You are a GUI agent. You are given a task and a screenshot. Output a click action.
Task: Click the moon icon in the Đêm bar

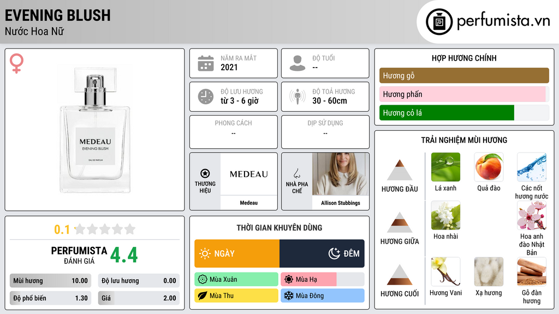[x=334, y=253]
